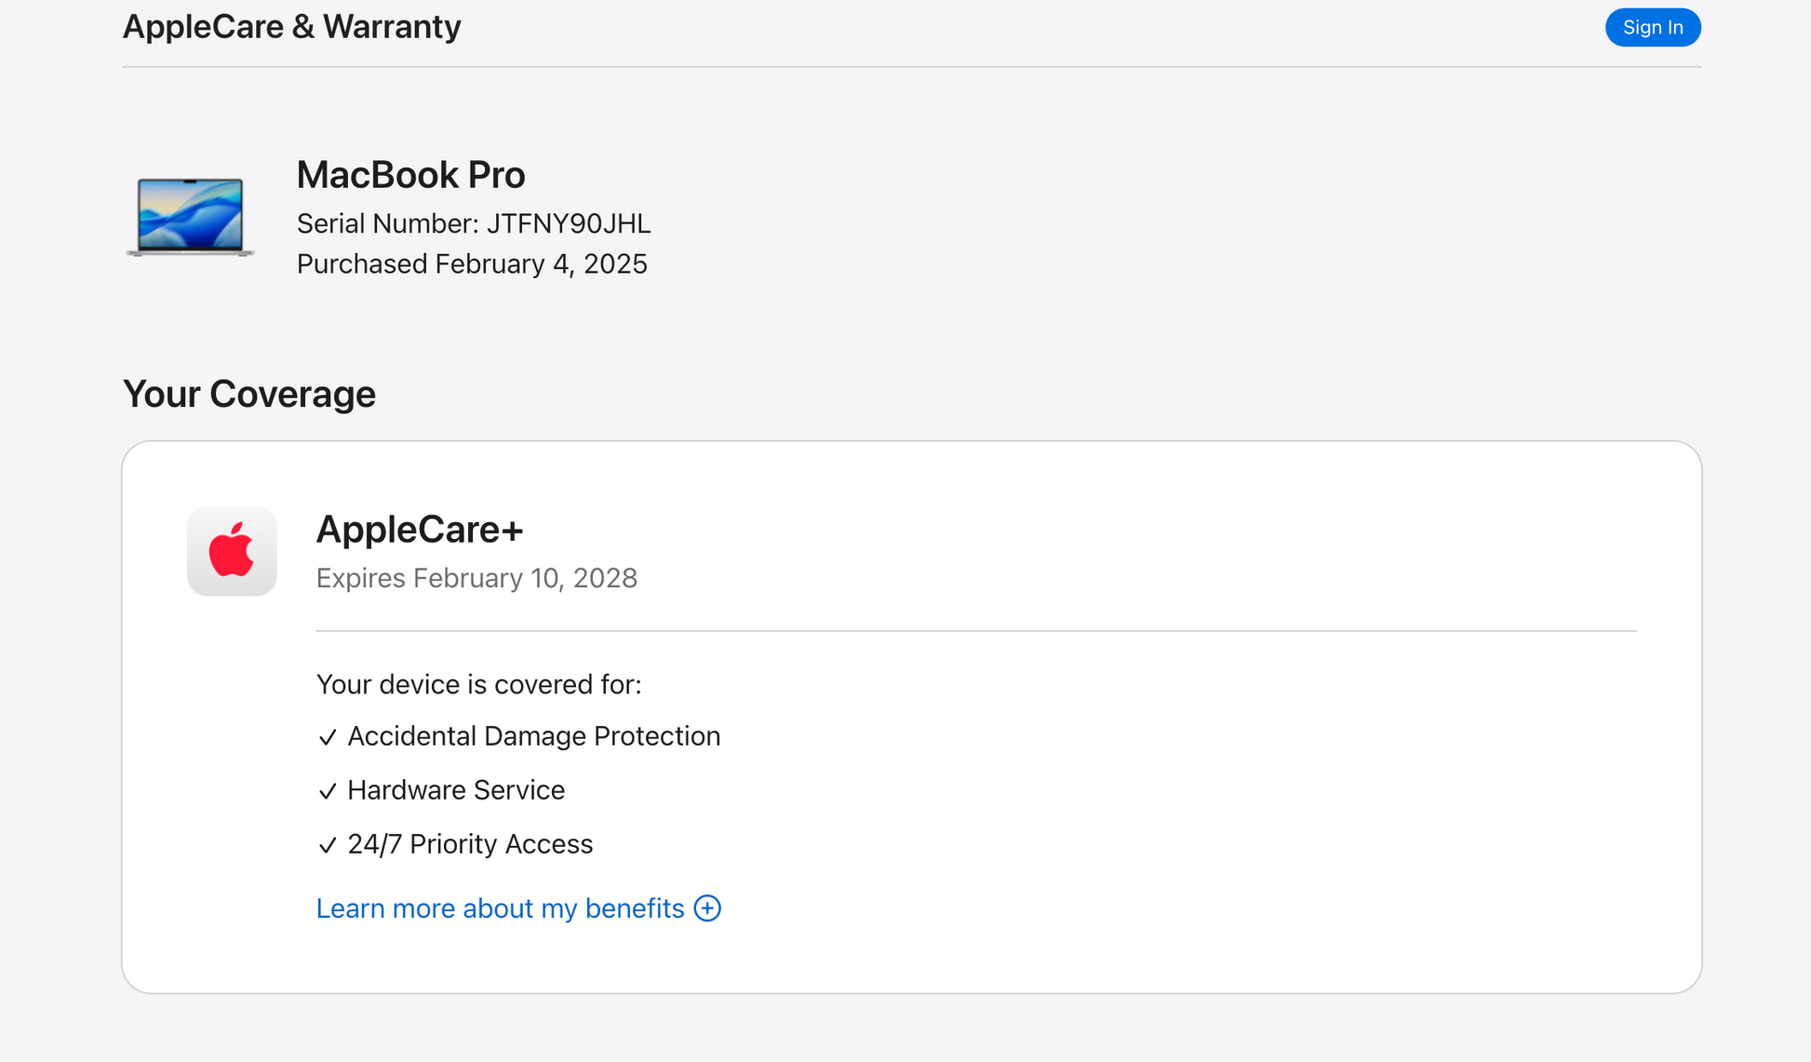Viewport: 1811px width, 1062px height.
Task: Click the divider line under the expiry date
Action: [x=975, y=631]
